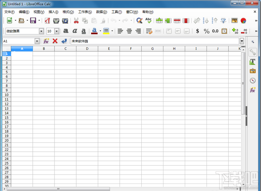Apply the AutoFilter
Image resolution: width=261 pixels, height=191 pixels.
point(223,20)
